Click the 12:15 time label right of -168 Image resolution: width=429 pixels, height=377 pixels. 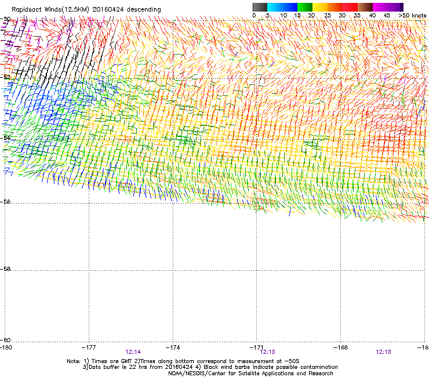tap(384, 352)
